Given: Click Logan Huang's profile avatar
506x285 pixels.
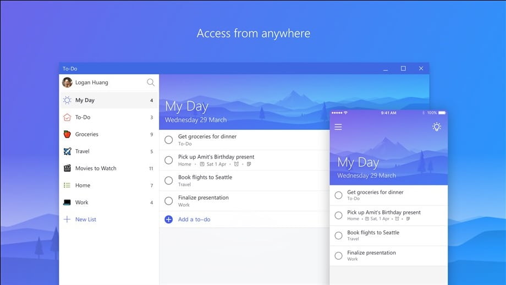Looking at the screenshot, I should (x=67, y=83).
